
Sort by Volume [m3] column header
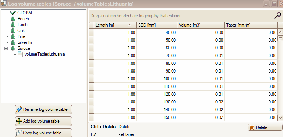[201, 25]
